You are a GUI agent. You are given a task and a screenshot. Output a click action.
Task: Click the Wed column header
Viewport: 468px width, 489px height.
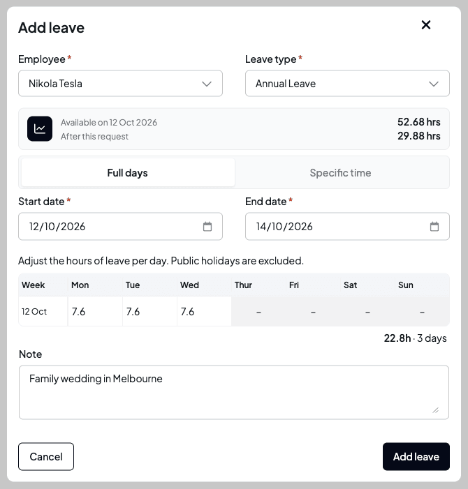tap(189, 285)
